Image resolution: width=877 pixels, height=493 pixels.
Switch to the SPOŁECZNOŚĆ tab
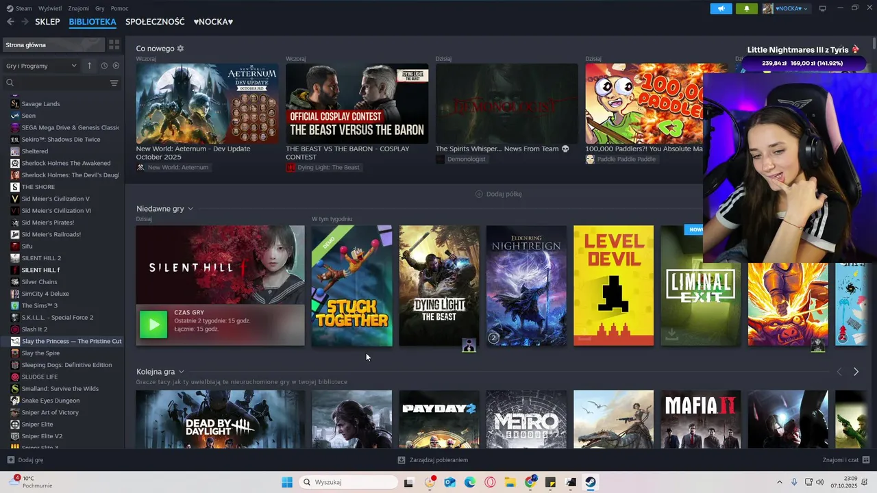pyautogui.click(x=155, y=22)
